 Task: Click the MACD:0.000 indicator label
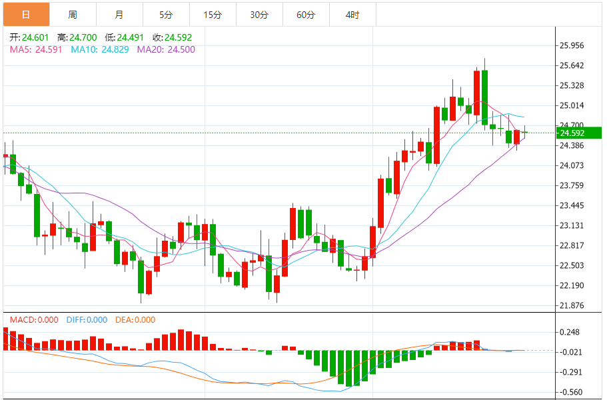(x=34, y=320)
